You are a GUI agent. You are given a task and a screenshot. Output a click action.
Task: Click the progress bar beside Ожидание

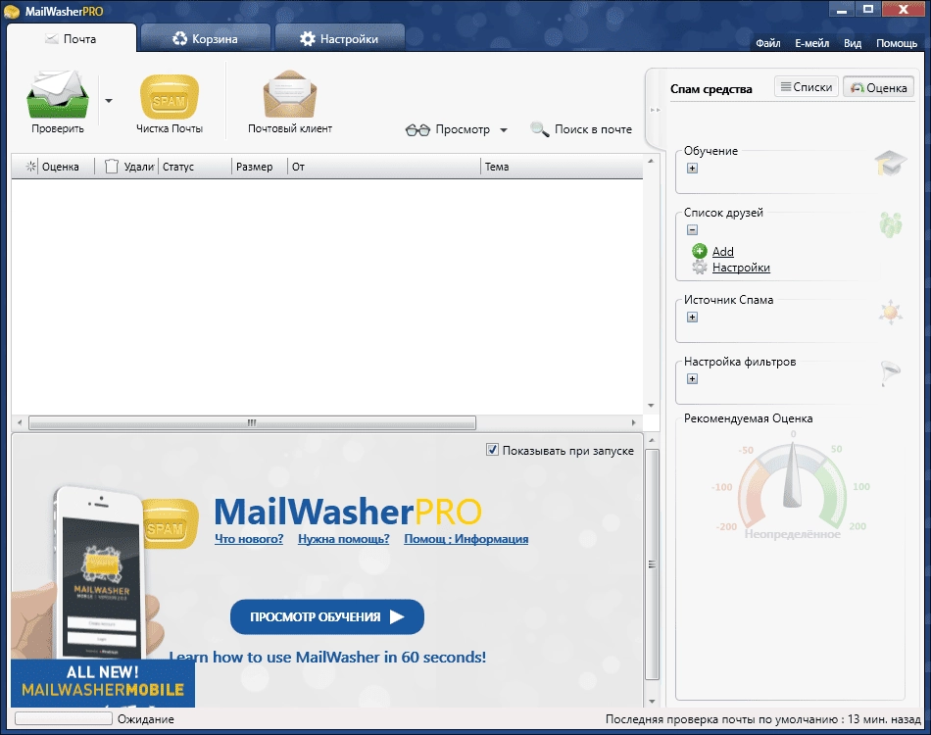(x=64, y=718)
